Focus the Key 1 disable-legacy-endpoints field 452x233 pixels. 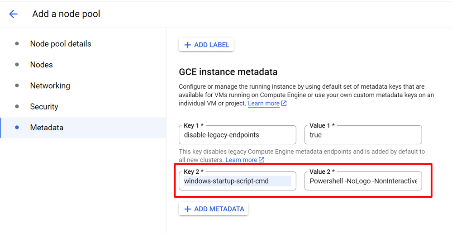pos(237,135)
